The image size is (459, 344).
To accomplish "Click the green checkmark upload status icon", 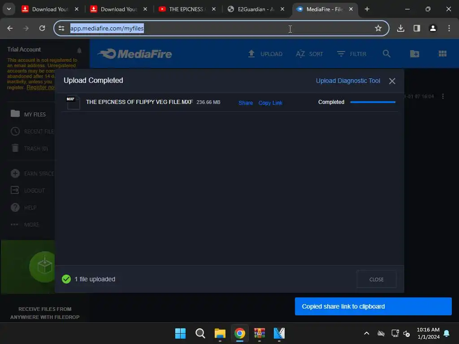I will coord(66,279).
